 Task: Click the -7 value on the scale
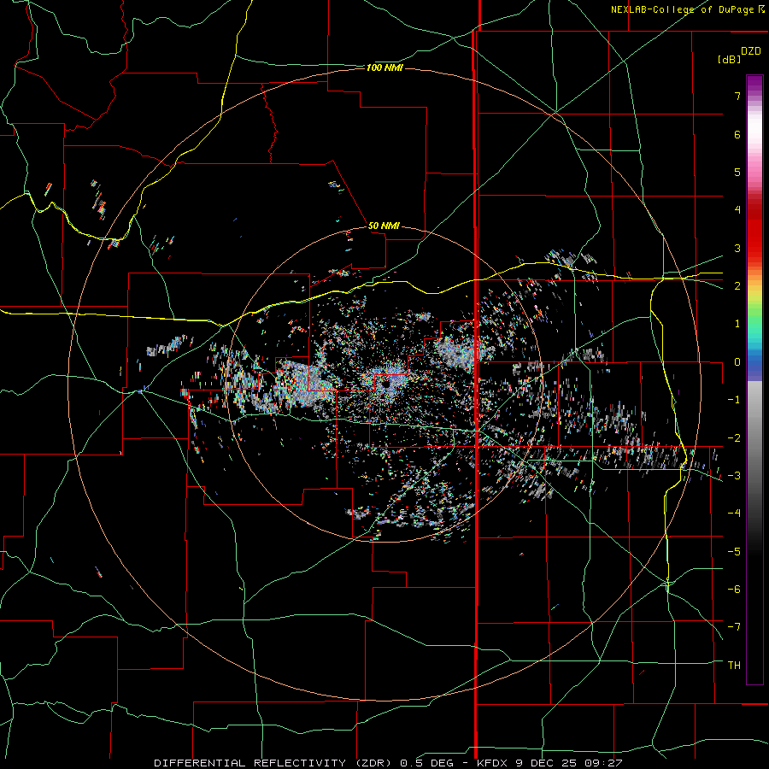tap(734, 627)
